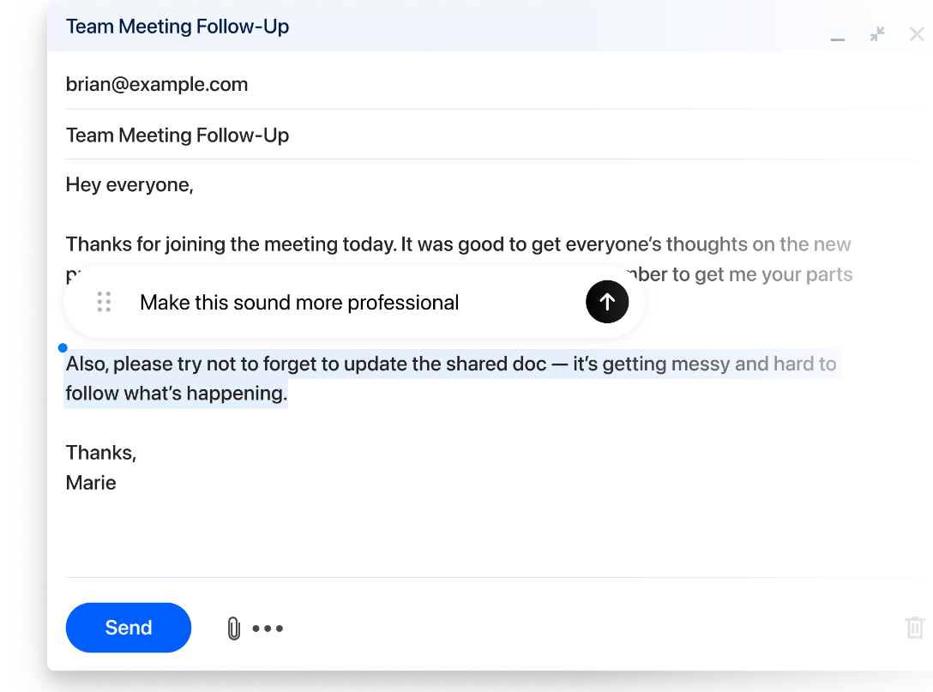933x692 pixels.
Task: Open more options next to the paperclip
Action: 268,629
